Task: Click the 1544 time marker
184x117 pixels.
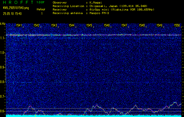Action: (x=71, y=25)
